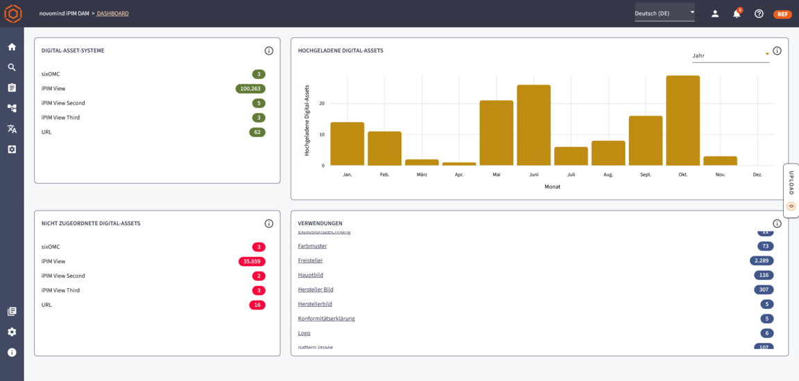The height and width of the screenshot is (381, 799).
Task: Open the settings gear in sidebar
Action: tap(12, 332)
